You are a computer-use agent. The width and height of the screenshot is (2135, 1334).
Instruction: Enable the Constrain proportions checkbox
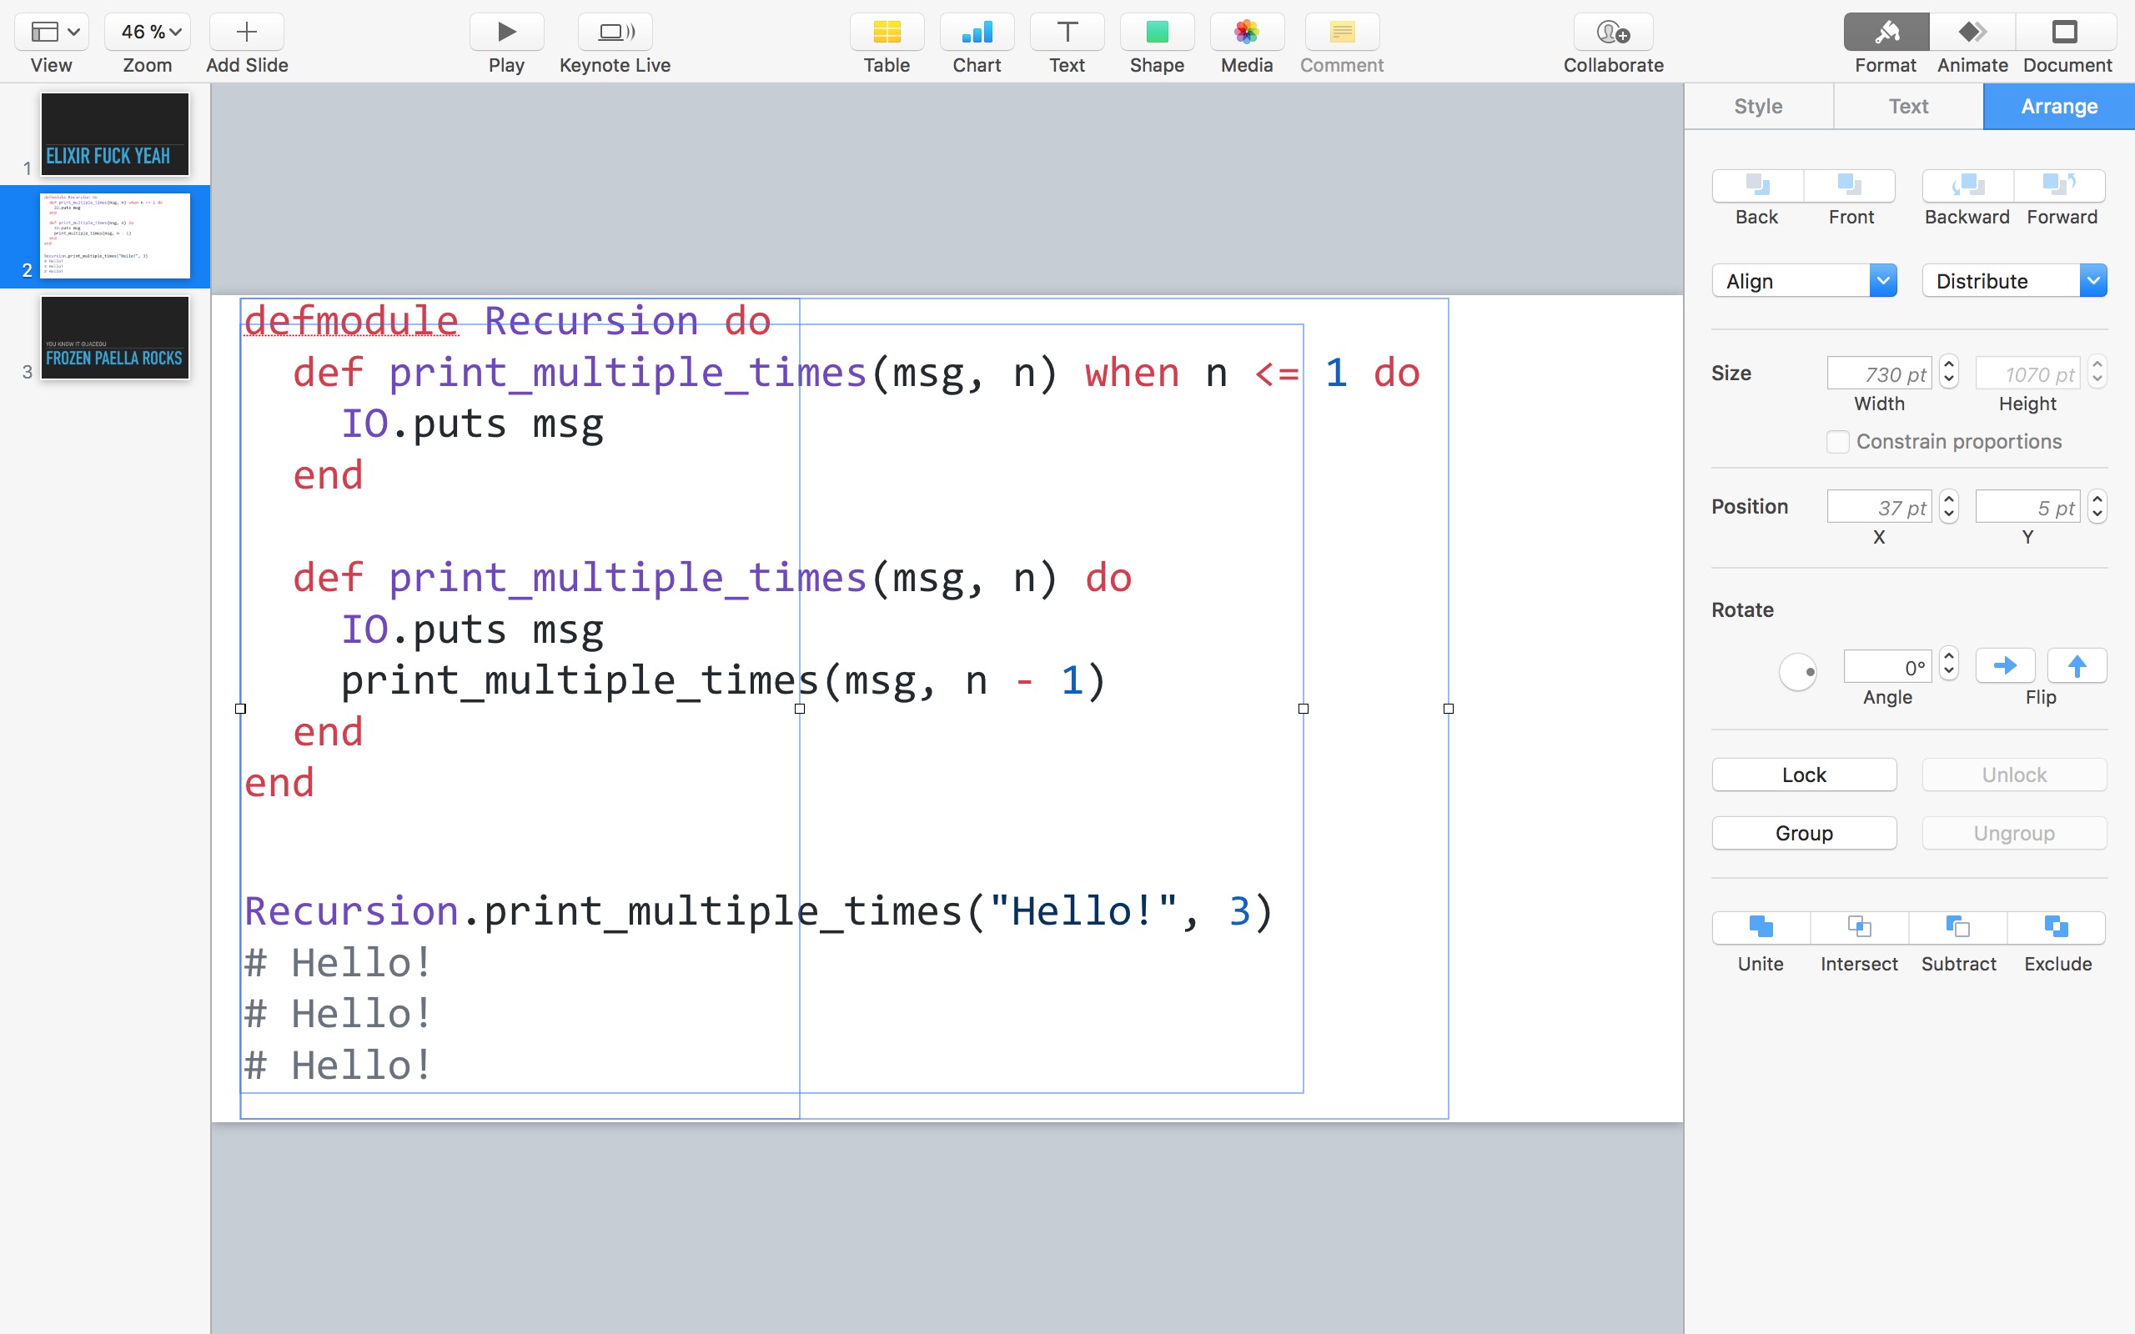tap(1838, 441)
